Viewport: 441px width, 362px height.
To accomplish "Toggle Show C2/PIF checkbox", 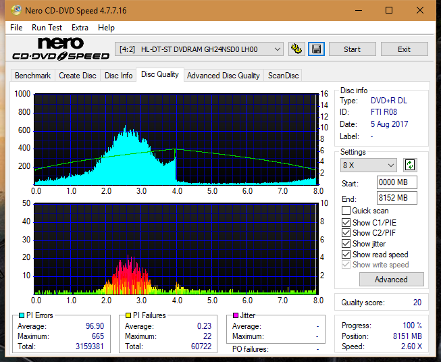I will tap(346, 232).
